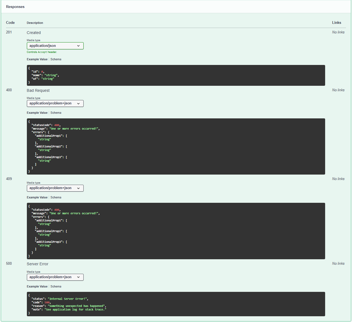Open the 500 response media type dropdown
This screenshot has width=352, height=322.
[55, 277]
